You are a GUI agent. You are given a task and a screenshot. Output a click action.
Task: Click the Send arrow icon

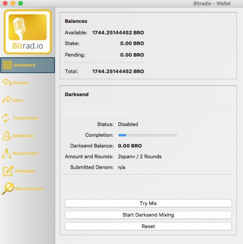coord(7,100)
